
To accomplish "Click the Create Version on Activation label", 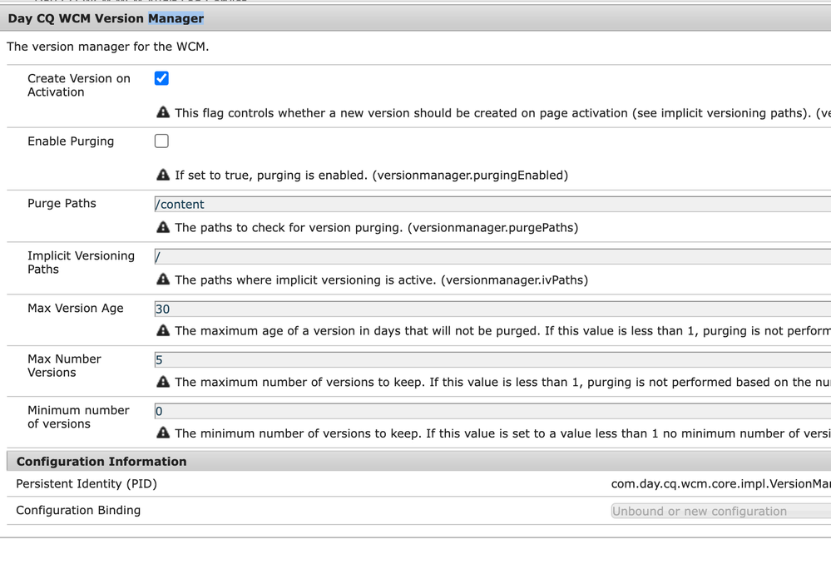I will 78,85.
